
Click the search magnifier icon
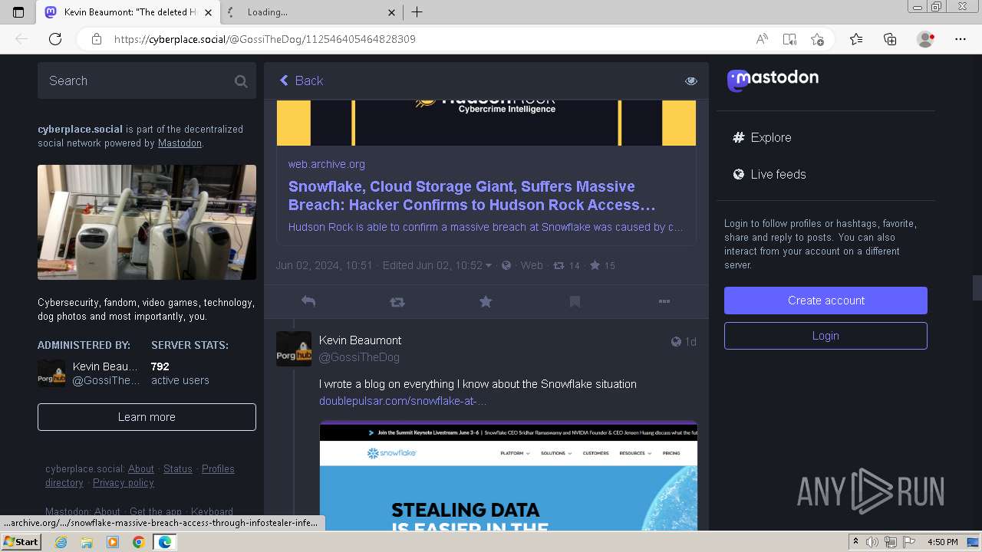click(x=241, y=81)
